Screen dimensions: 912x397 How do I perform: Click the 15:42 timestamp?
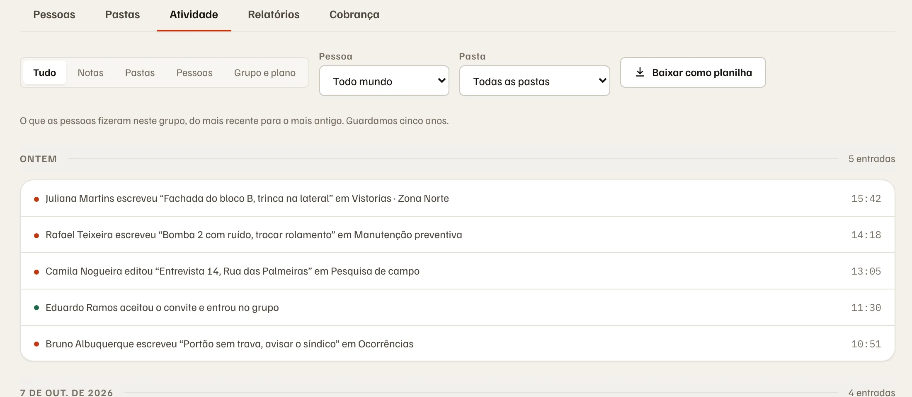click(x=866, y=198)
